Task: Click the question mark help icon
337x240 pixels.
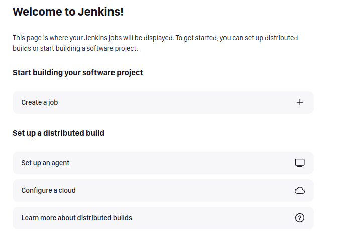Action: (300, 218)
